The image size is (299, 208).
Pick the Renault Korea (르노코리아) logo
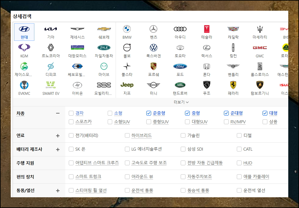51,48
